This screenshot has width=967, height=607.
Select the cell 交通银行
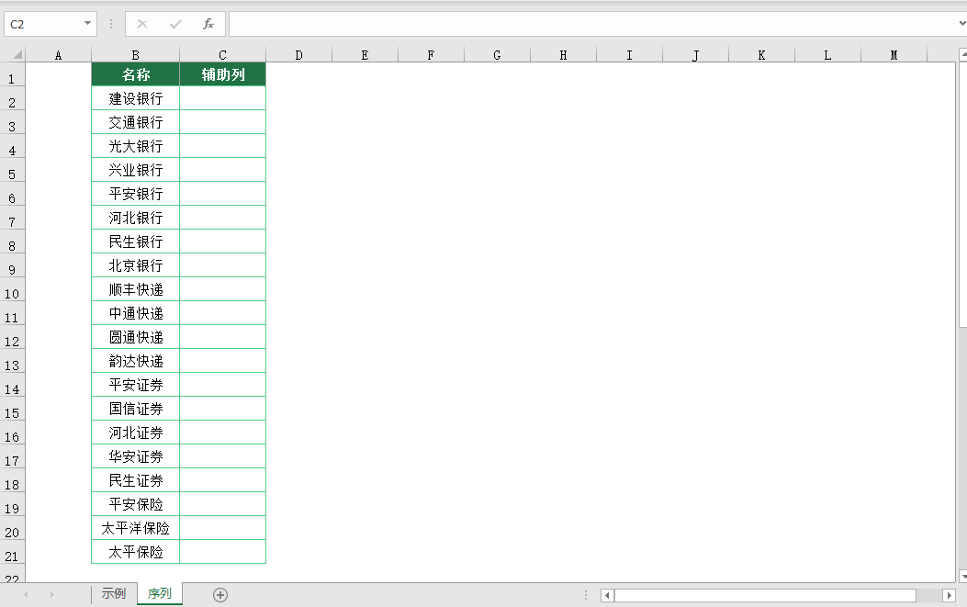pyautogui.click(x=135, y=122)
